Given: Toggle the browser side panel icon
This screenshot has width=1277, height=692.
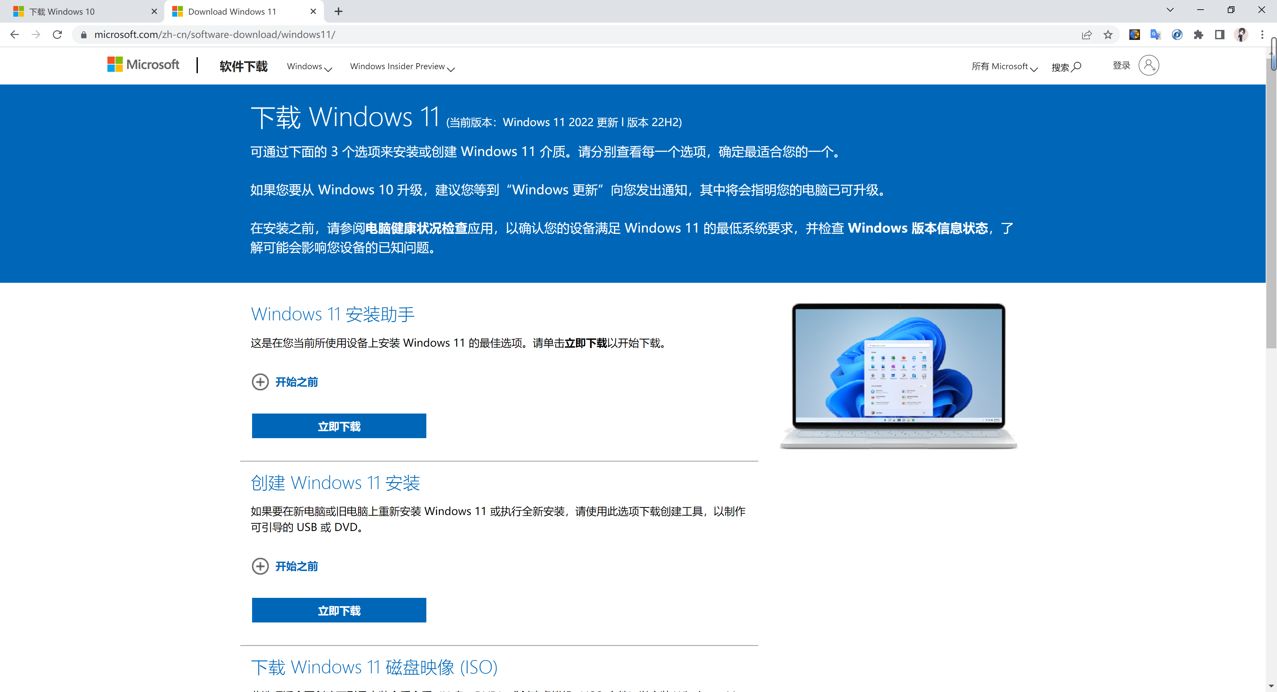Looking at the screenshot, I should tap(1219, 34).
